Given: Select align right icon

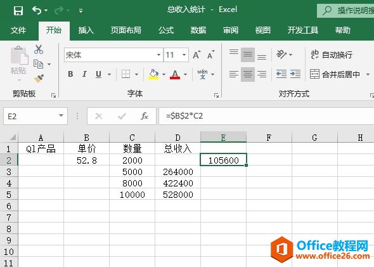Looking at the screenshot, I should (x=262, y=74).
